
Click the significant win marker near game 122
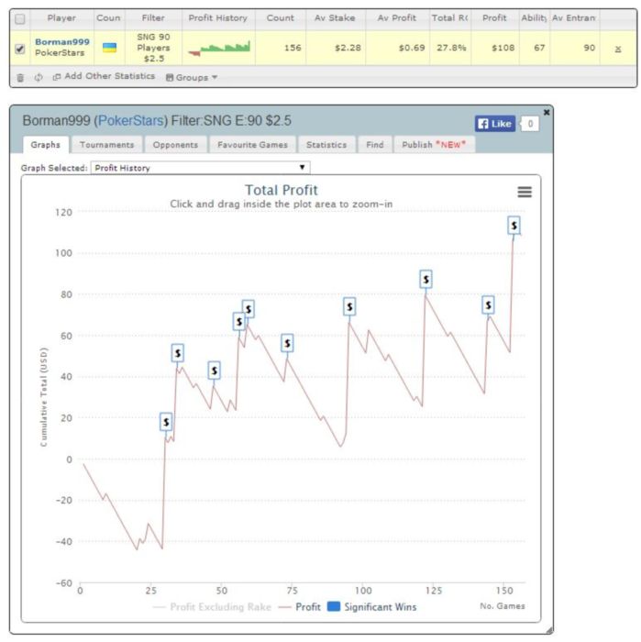pos(426,279)
